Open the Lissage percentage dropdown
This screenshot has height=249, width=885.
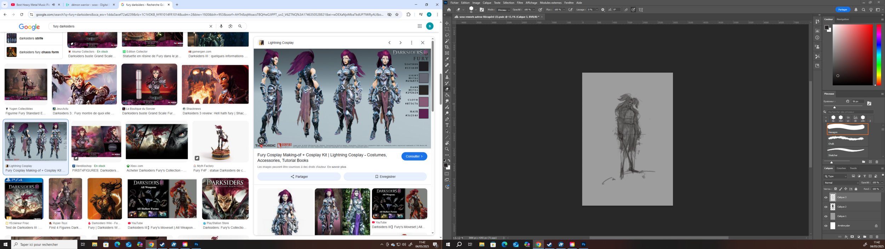[597, 10]
